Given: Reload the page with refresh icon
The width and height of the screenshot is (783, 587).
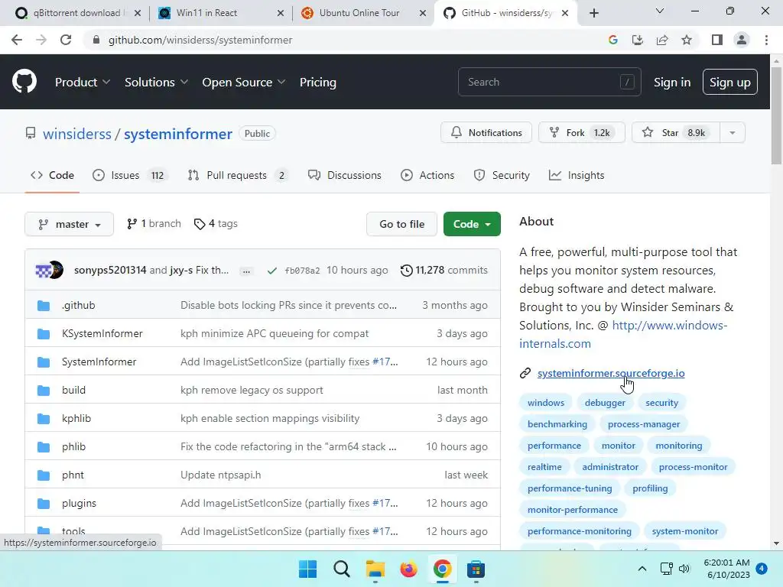Looking at the screenshot, I should (x=66, y=40).
